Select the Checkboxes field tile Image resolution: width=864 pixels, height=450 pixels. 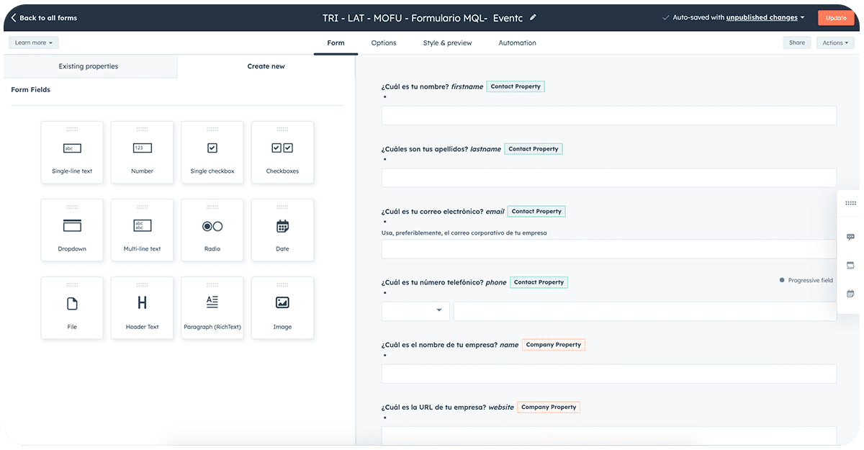pos(282,152)
